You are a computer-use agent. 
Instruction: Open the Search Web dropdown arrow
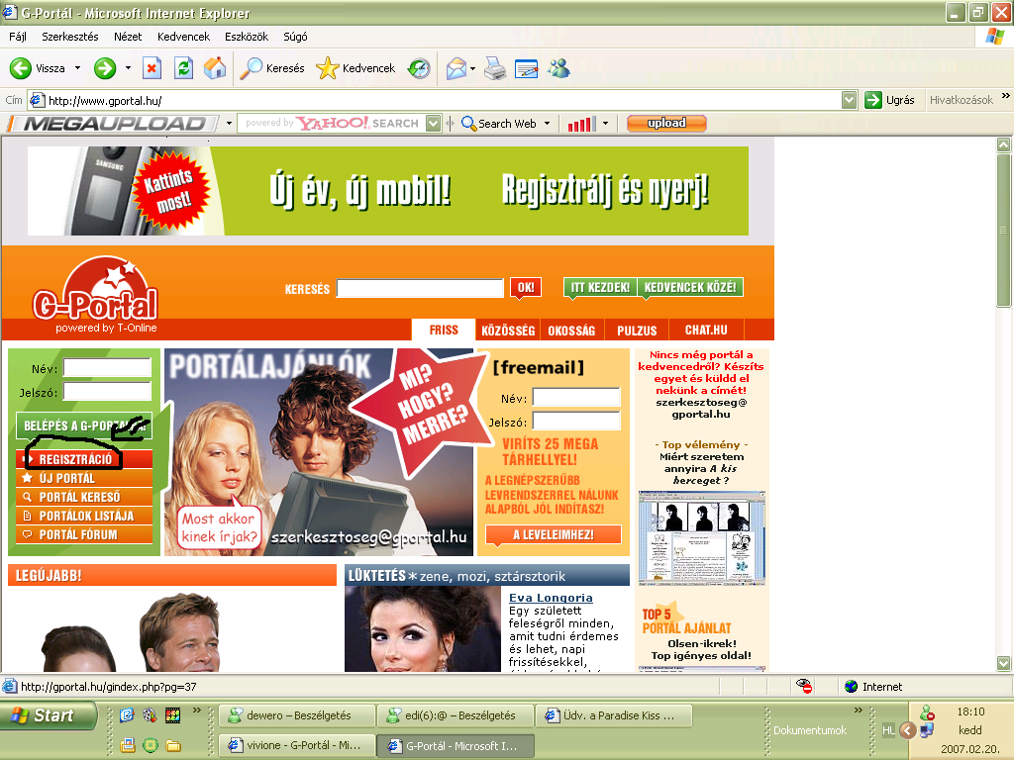[547, 124]
